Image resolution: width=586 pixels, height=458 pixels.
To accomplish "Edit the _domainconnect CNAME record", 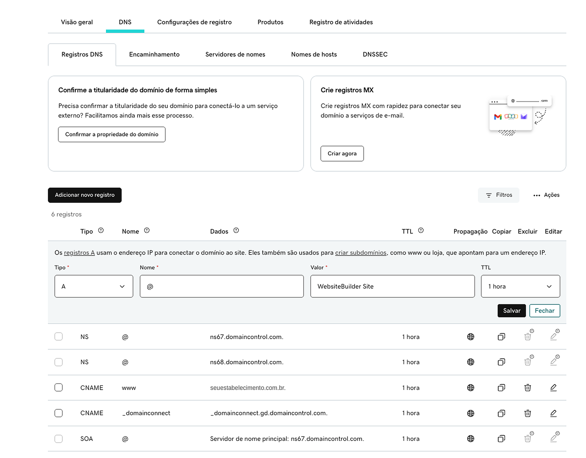I will (x=553, y=413).
